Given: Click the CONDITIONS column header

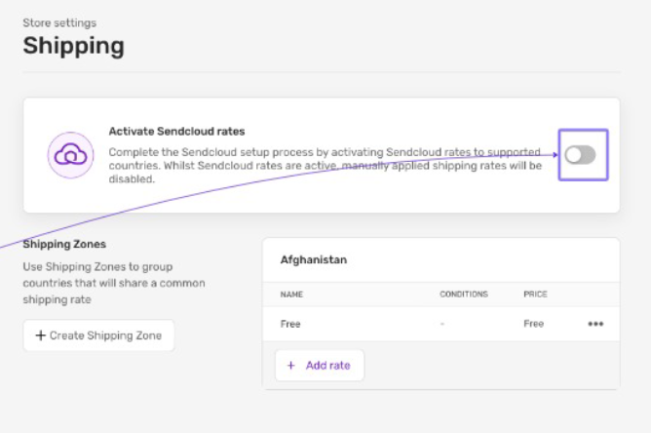Looking at the screenshot, I should (464, 295).
